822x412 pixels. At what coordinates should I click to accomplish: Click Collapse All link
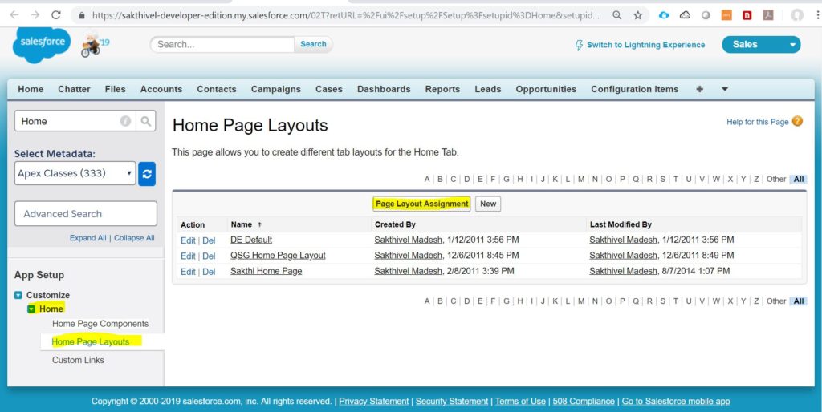pos(134,238)
